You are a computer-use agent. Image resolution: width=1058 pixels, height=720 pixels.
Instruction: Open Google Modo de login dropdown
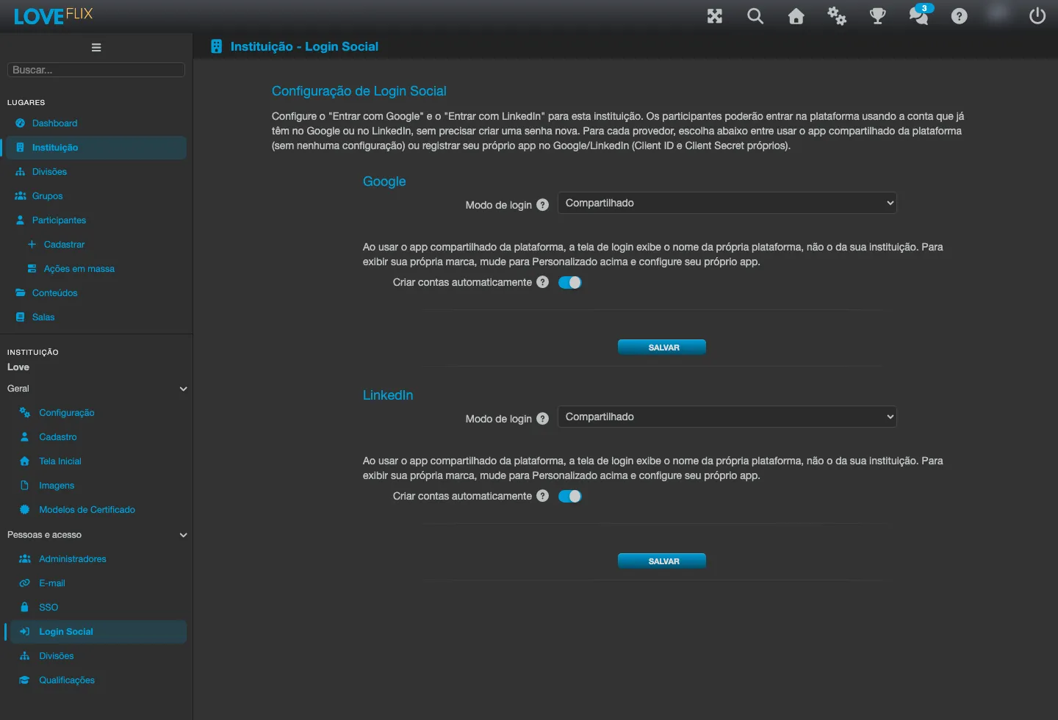point(727,203)
